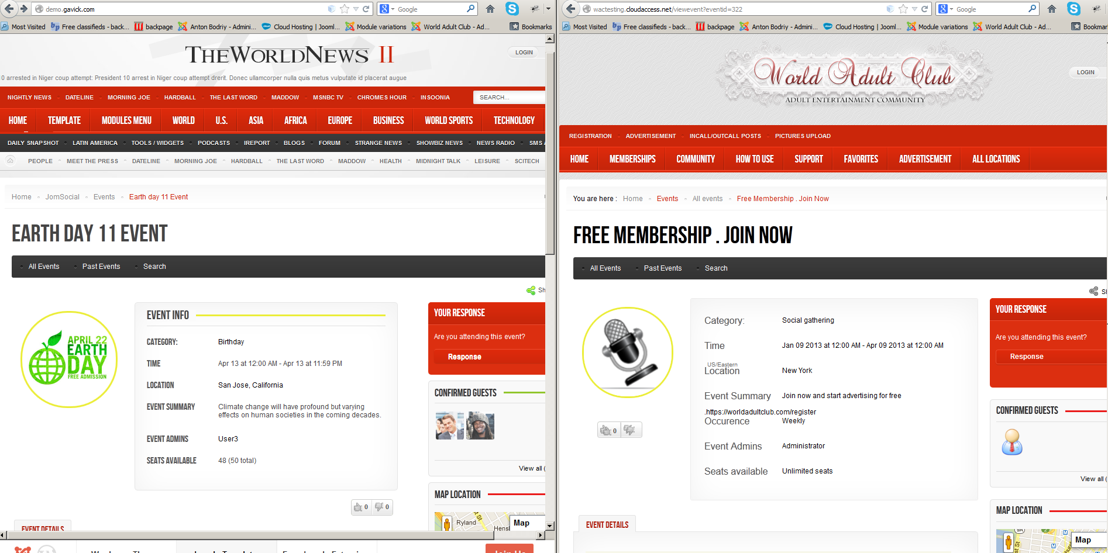The width and height of the screenshot is (1108, 553).
Task: Open the home page in the left browser
Action: pyautogui.click(x=490, y=9)
